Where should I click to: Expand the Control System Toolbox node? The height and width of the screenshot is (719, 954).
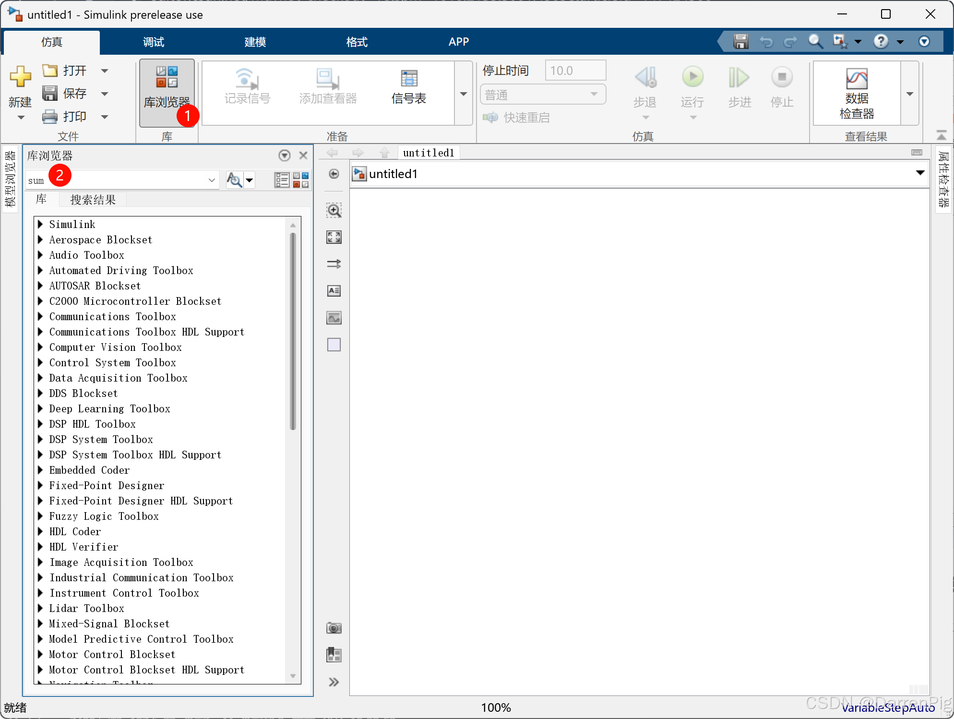click(41, 362)
